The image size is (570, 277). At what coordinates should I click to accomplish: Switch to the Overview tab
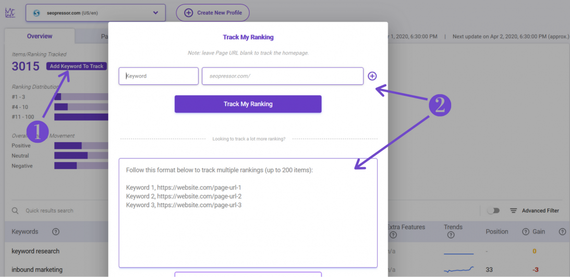point(40,36)
